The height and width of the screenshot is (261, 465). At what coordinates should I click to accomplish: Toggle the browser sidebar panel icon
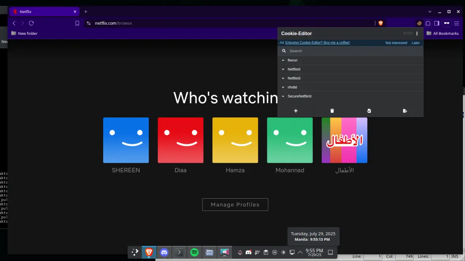(x=437, y=23)
